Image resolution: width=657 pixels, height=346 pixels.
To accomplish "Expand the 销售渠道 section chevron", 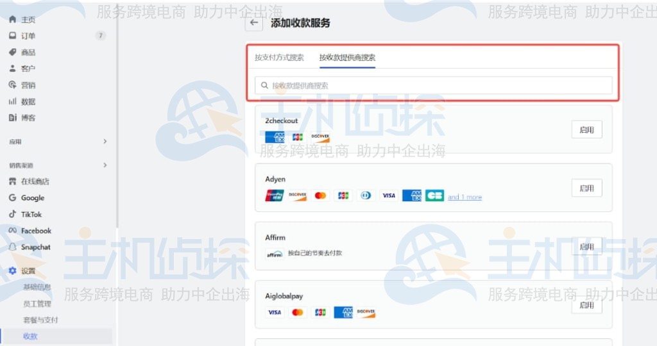I will coord(105,165).
